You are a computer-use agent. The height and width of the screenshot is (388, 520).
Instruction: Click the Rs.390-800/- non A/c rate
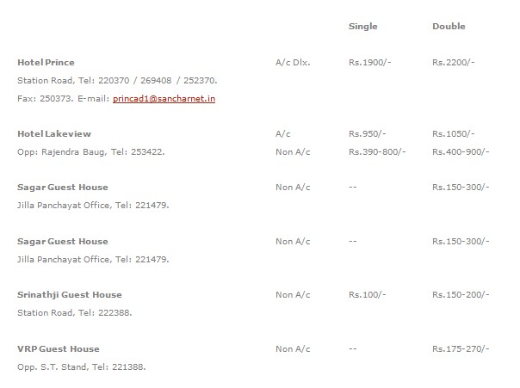pyautogui.click(x=377, y=151)
